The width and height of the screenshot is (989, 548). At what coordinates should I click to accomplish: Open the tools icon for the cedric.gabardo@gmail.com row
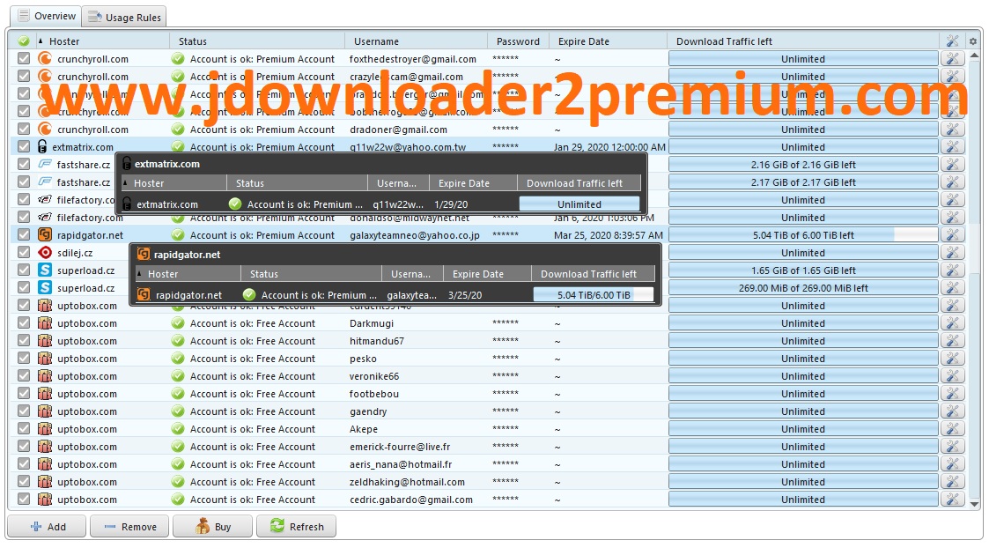tap(952, 500)
